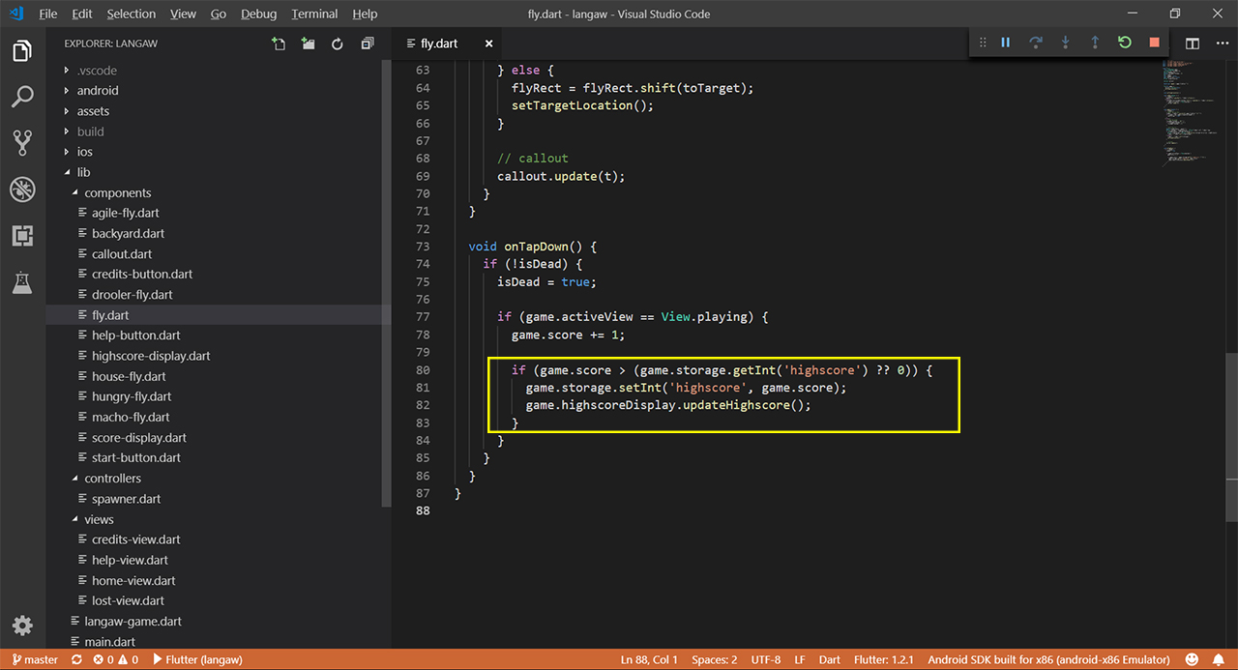
Task: Expand the assets folder
Action: click(x=93, y=111)
